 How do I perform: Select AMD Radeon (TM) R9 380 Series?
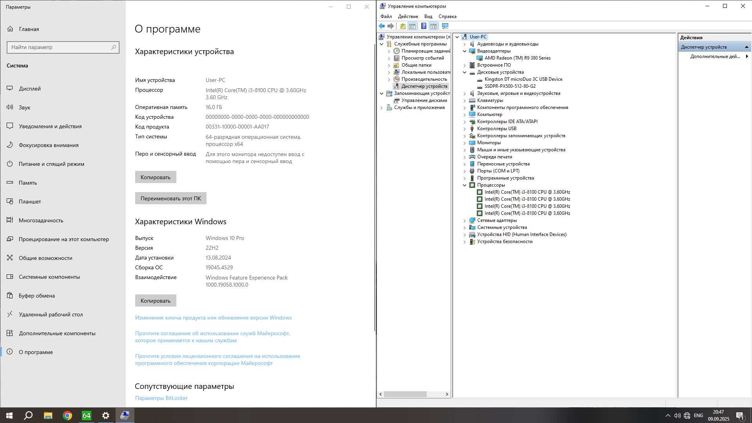[517, 58]
